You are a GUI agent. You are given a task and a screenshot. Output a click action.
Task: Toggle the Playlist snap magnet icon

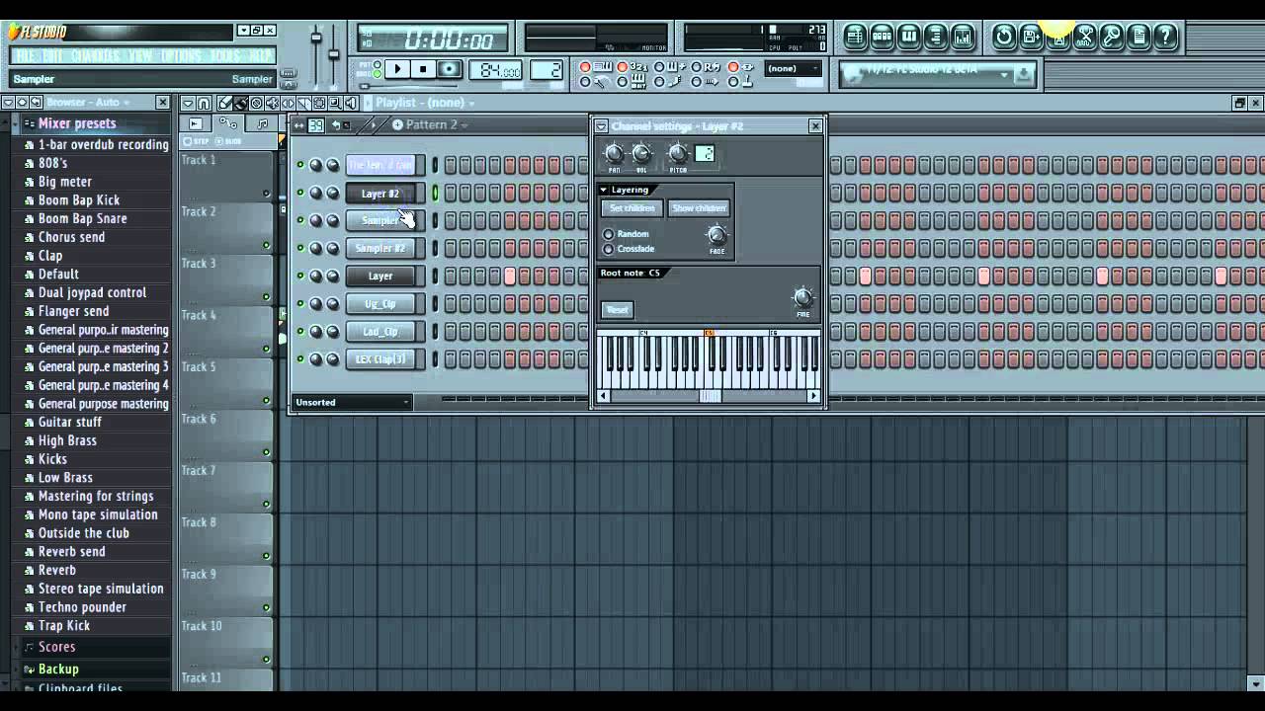(x=204, y=103)
